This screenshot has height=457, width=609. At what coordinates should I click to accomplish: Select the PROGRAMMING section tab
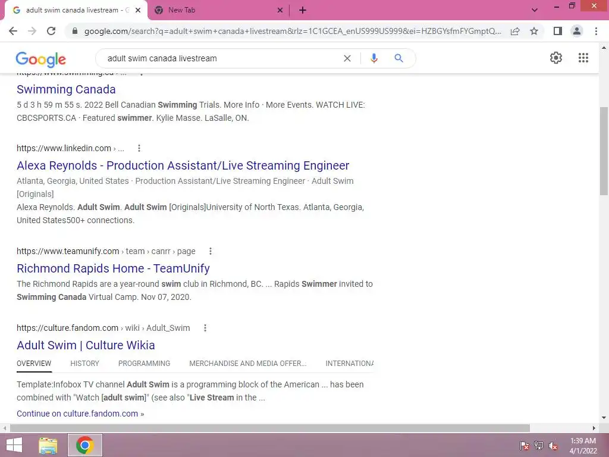coord(144,364)
